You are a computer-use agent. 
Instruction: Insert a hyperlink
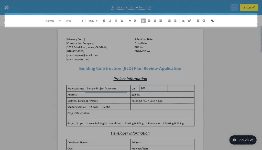212,21
